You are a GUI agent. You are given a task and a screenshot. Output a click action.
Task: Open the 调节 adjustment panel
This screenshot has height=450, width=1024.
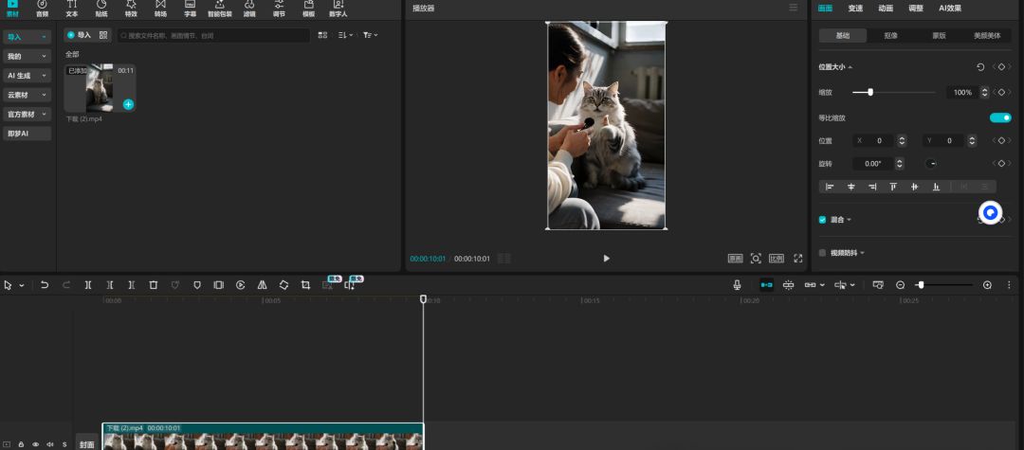pyautogui.click(x=279, y=9)
